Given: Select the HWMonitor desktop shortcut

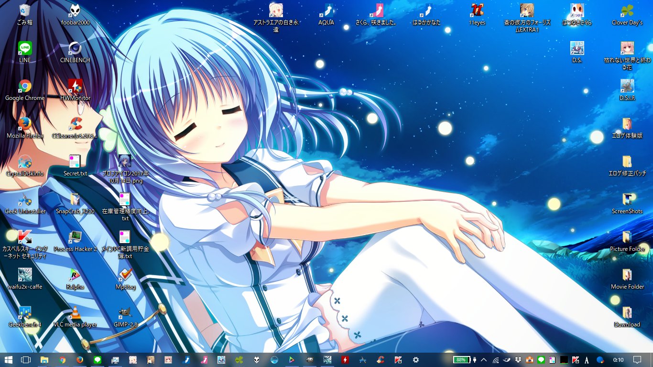Looking at the screenshot, I should pyautogui.click(x=75, y=90).
